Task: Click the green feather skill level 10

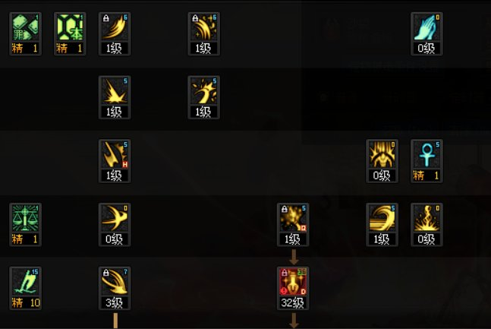Action: pos(25,288)
